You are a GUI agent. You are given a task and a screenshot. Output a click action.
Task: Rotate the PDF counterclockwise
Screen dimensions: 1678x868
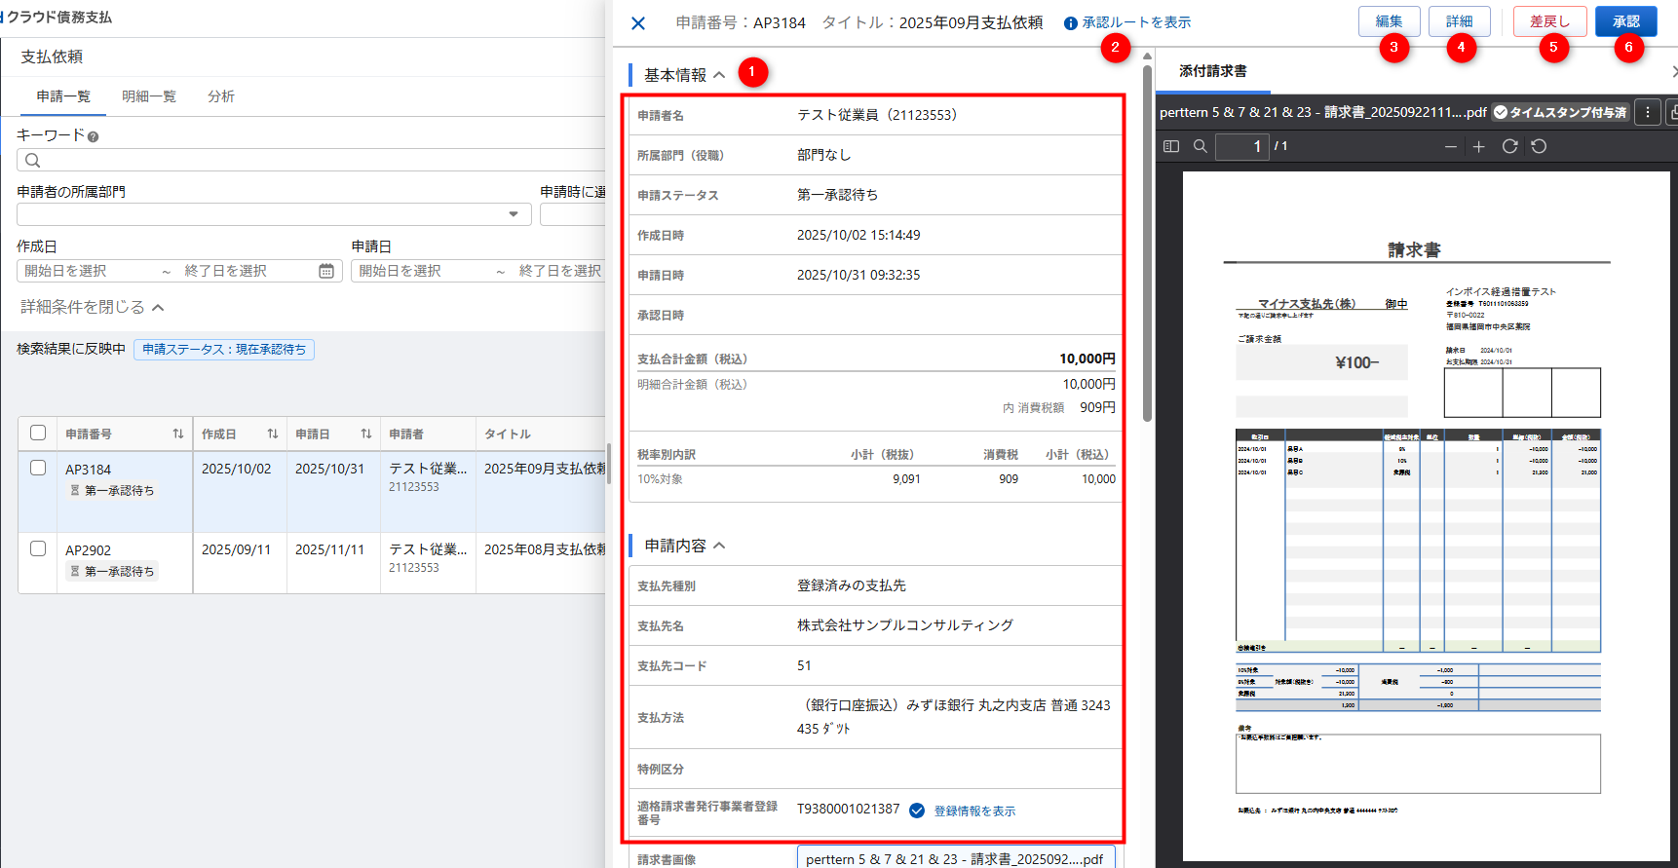tap(1539, 146)
